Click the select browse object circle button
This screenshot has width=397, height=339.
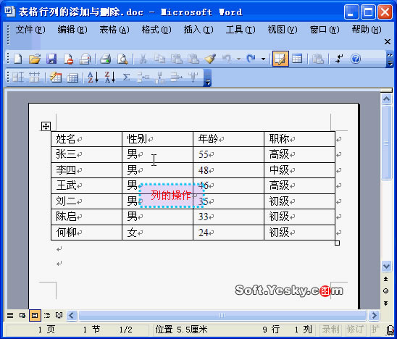(x=386, y=291)
